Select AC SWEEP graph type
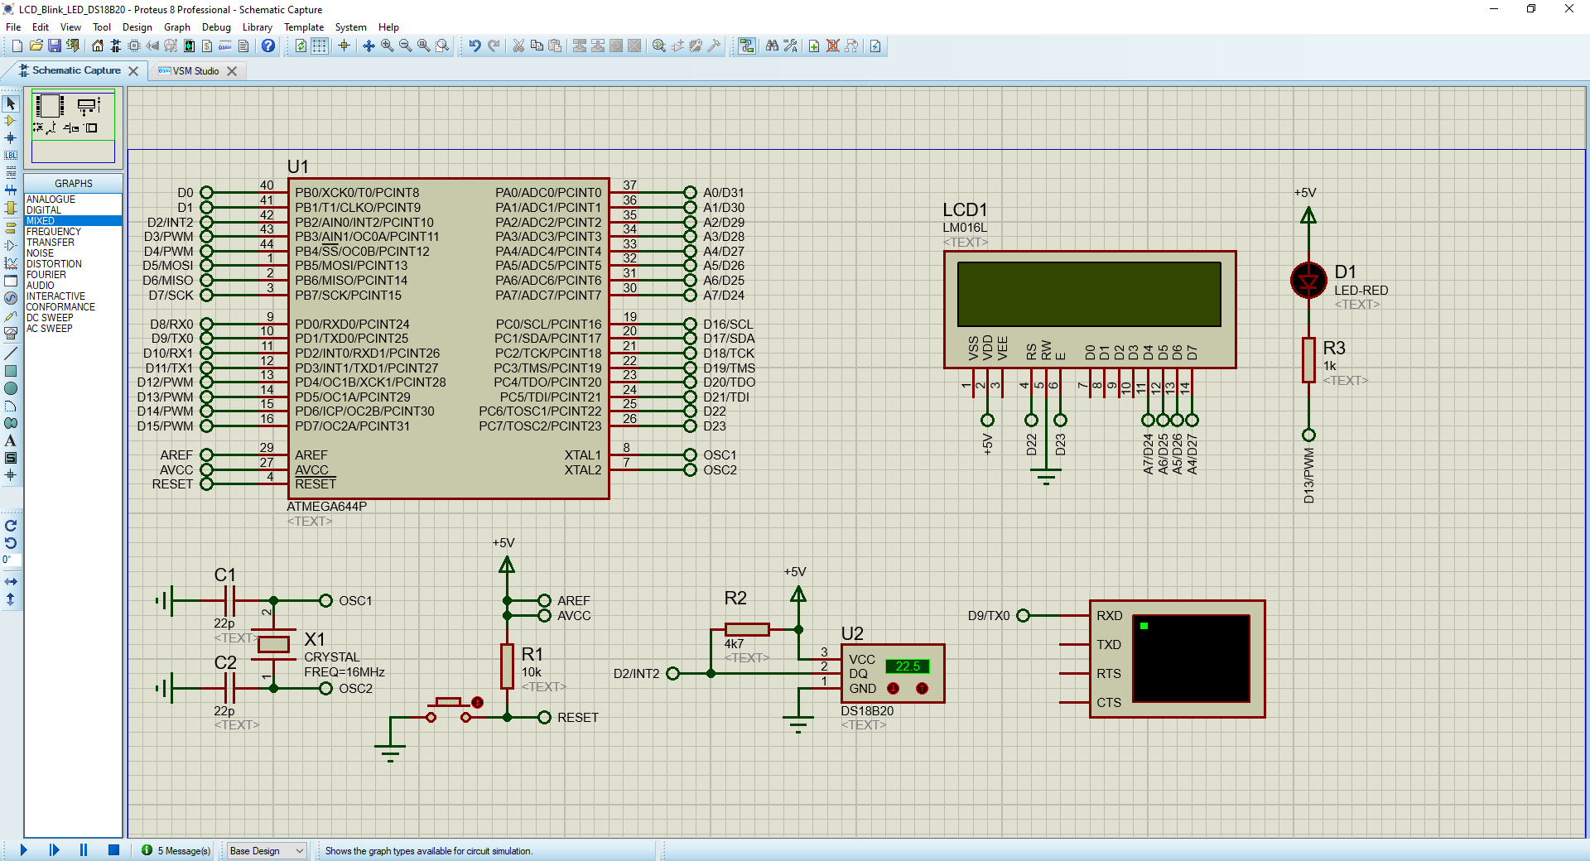This screenshot has width=1590, height=861. click(x=73, y=329)
